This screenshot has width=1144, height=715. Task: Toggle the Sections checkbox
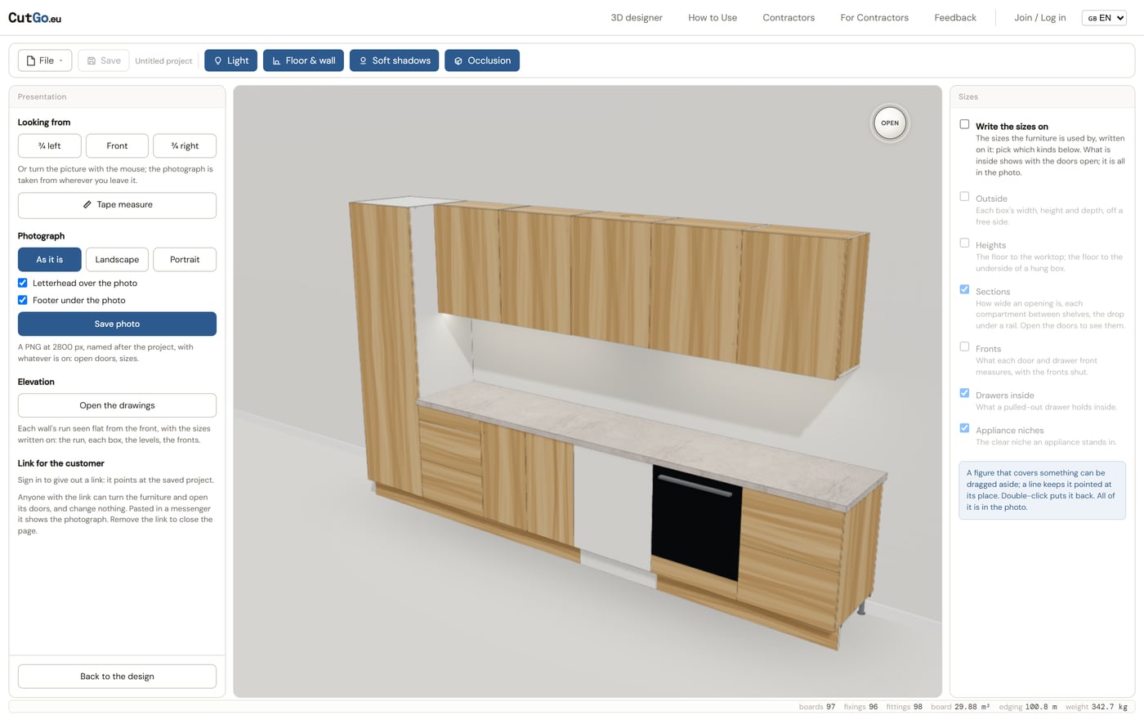(x=964, y=289)
